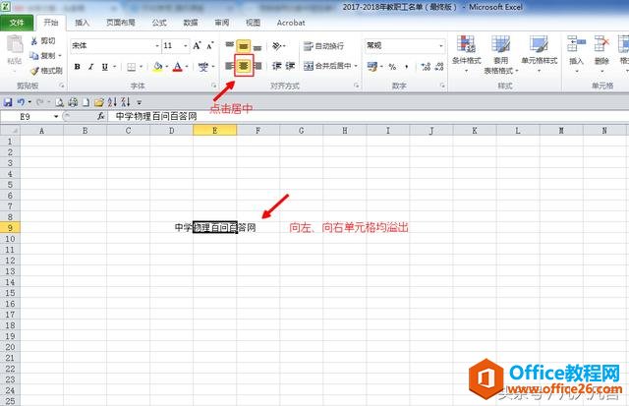Toggle Italic formatting
This screenshot has height=406, width=629.
(90, 67)
